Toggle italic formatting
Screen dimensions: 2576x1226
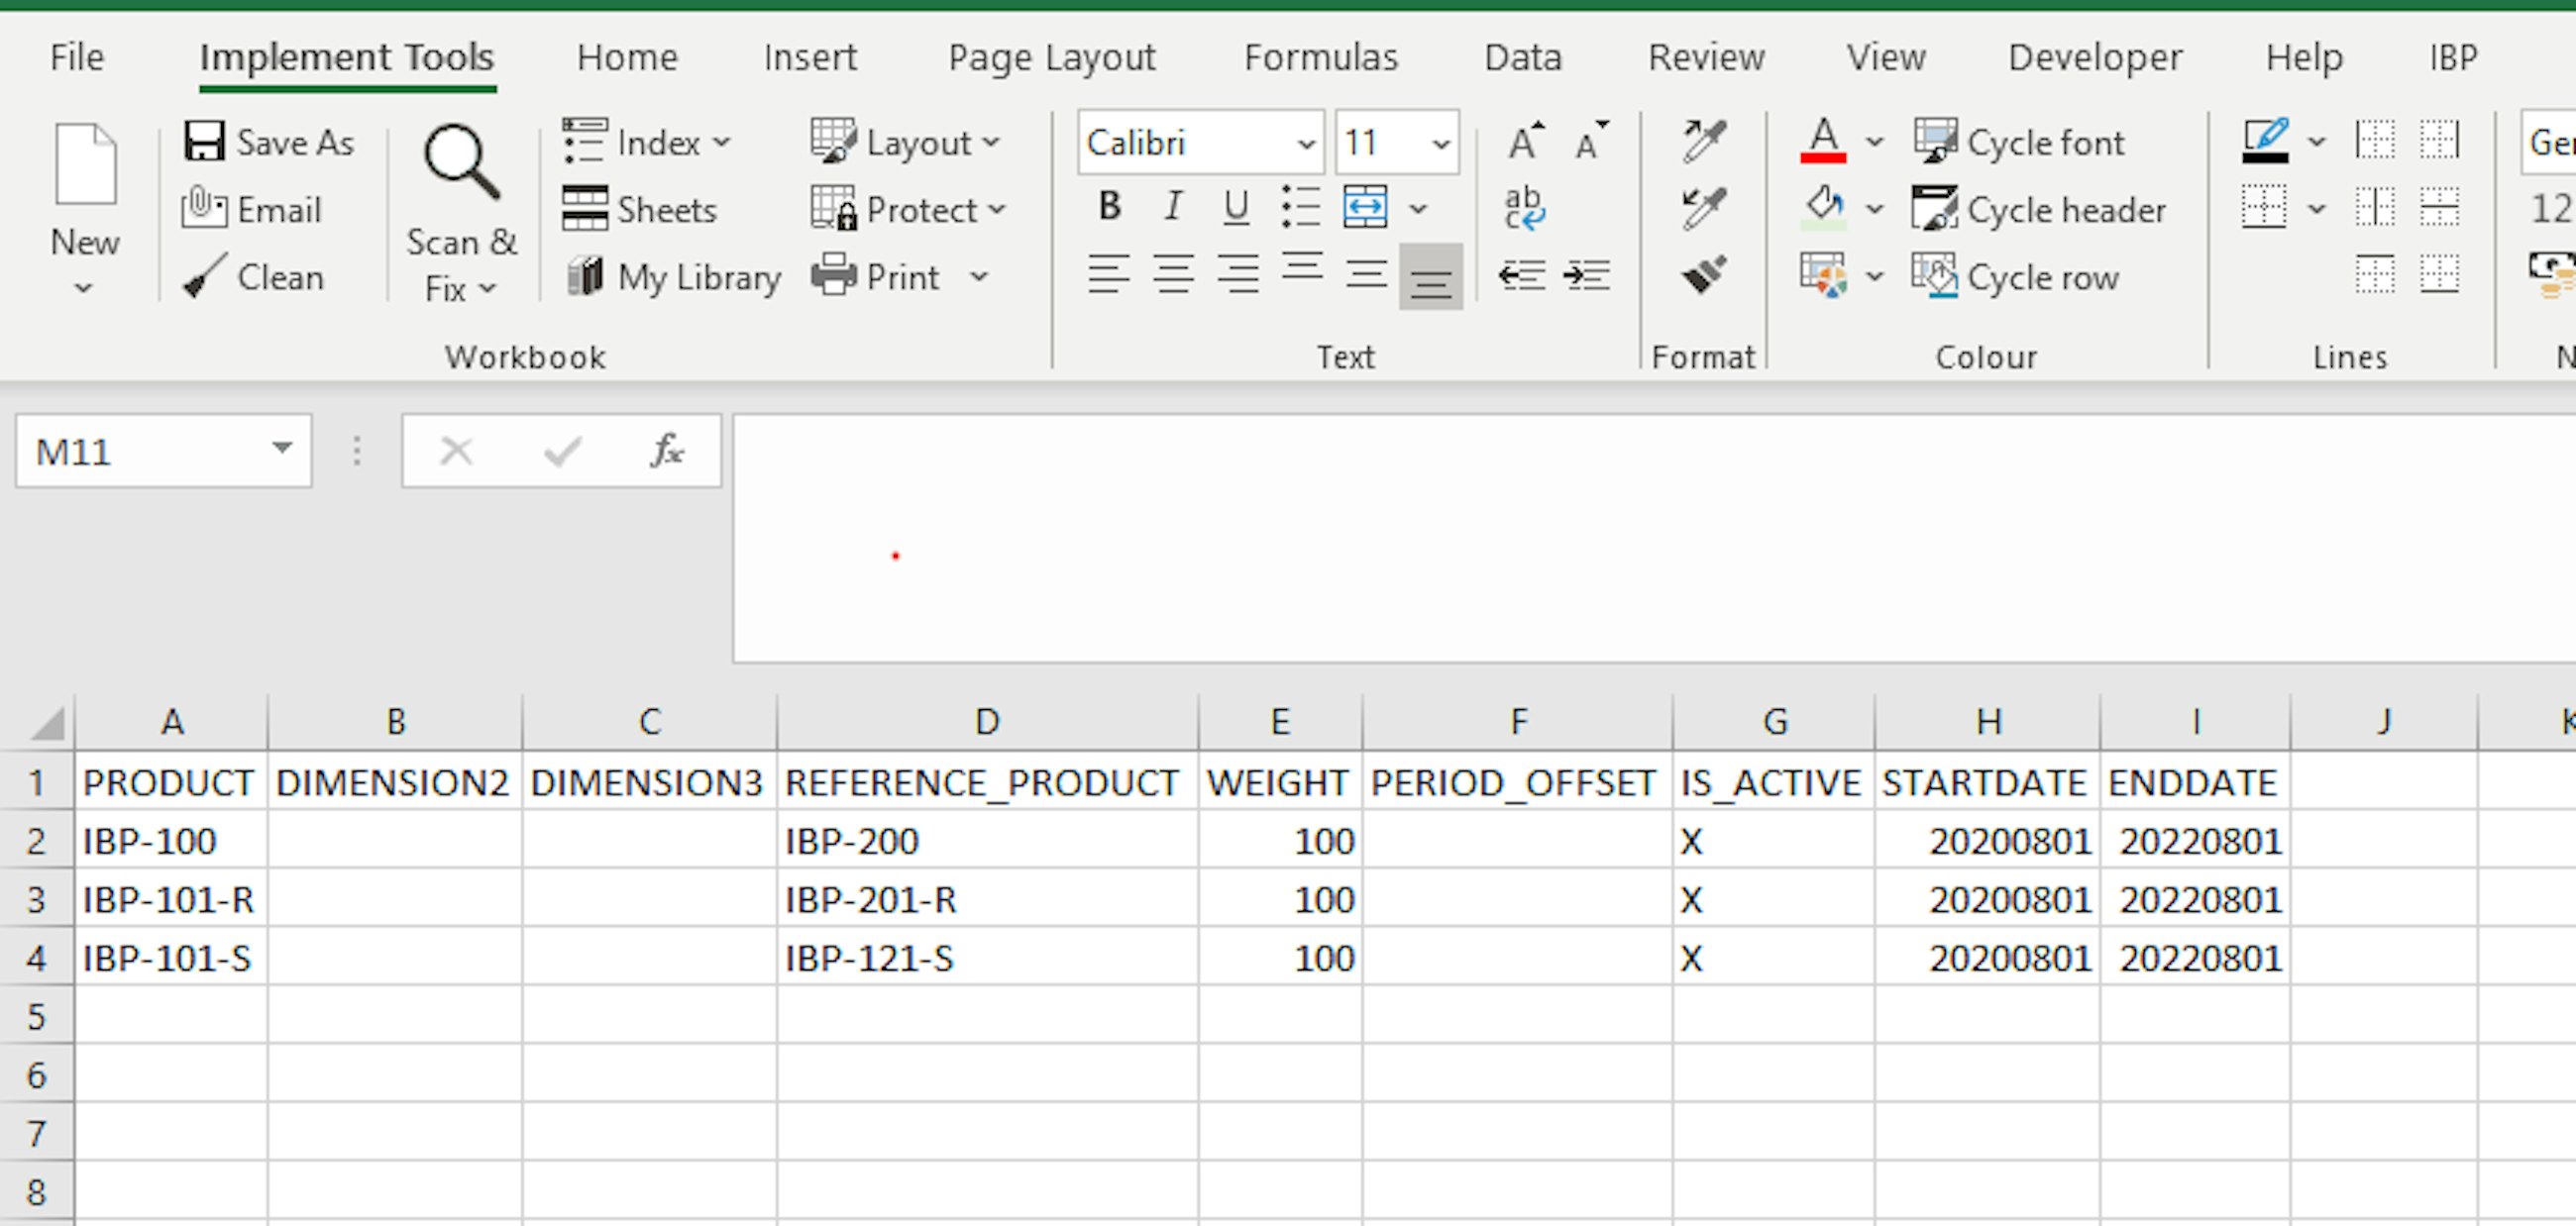[x=1173, y=207]
